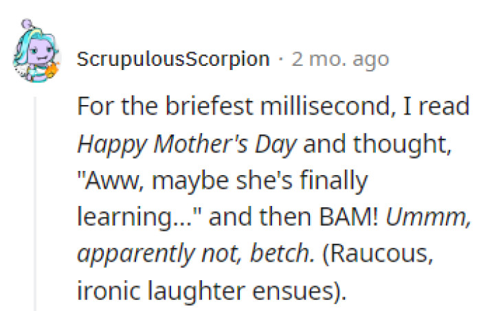Click the italic "Happy Mother's Day" text
The height and width of the screenshot is (311, 481).
point(187,144)
